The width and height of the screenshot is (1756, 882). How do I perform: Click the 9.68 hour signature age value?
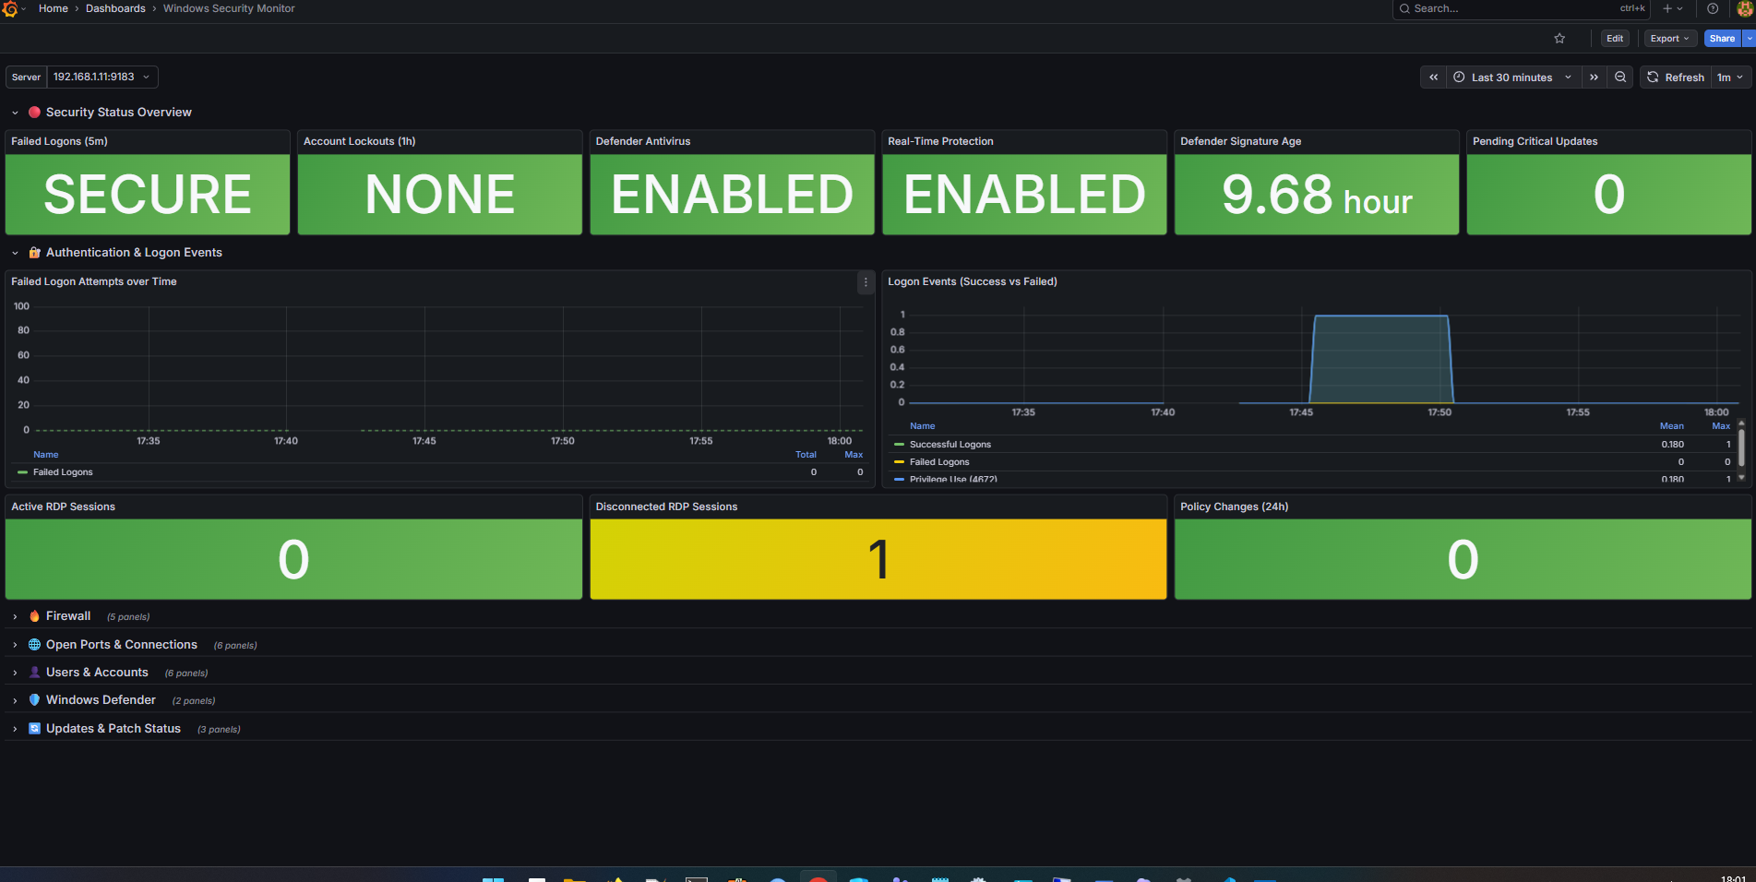[x=1317, y=195]
